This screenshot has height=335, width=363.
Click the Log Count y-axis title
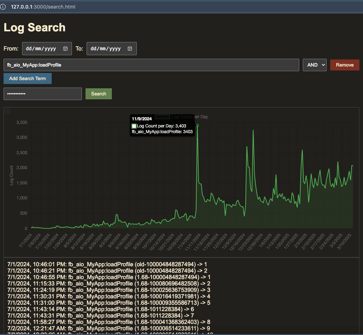click(11, 176)
